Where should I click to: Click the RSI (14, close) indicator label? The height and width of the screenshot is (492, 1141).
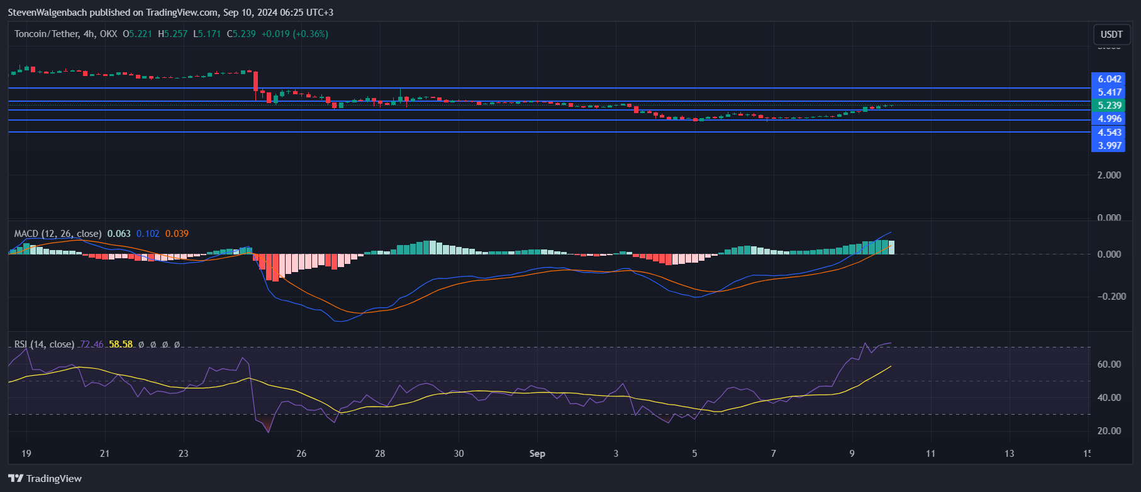point(44,344)
